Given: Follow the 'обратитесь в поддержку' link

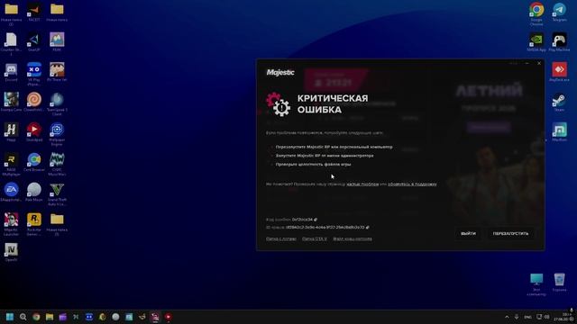Looking at the screenshot, I should 412,184.
